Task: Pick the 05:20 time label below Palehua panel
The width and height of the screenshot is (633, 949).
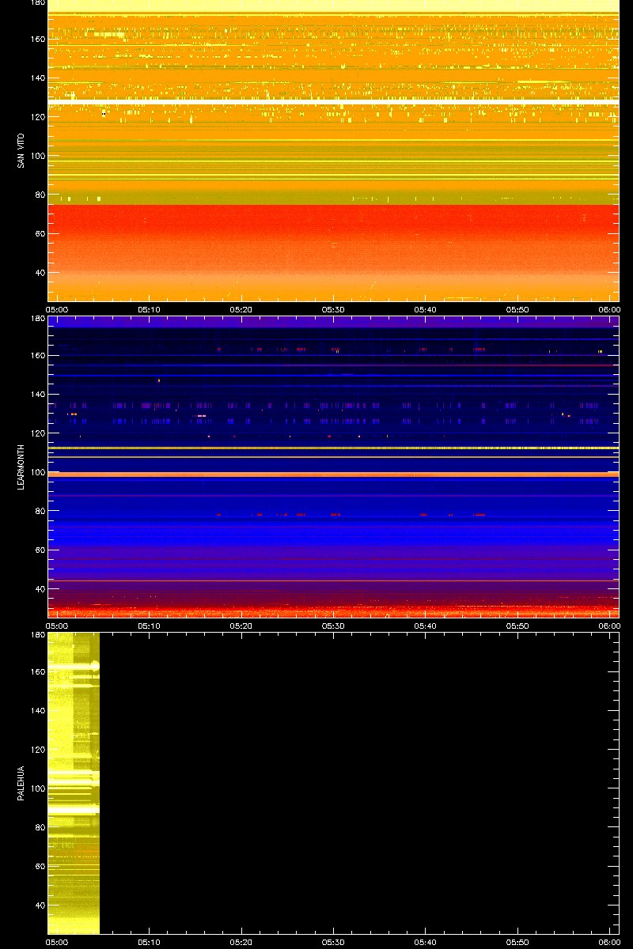Action: (x=241, y=942)
